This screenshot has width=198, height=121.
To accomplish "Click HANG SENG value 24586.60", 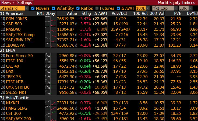I will click(x=66, y=108).
